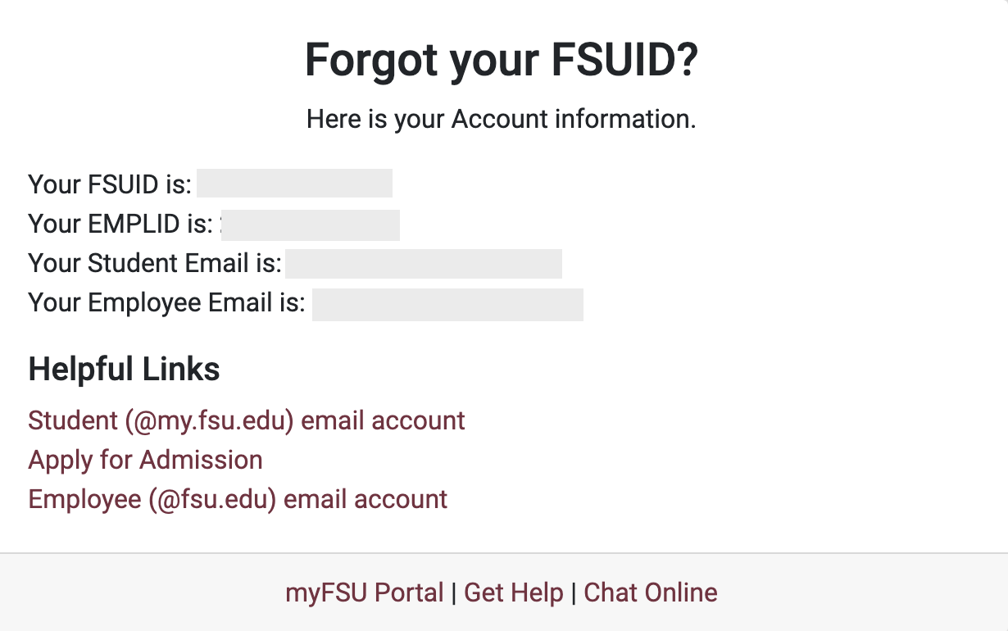Go to the myFSU Portal
This screenshot has width=1008, height=631.
[365, 592]
